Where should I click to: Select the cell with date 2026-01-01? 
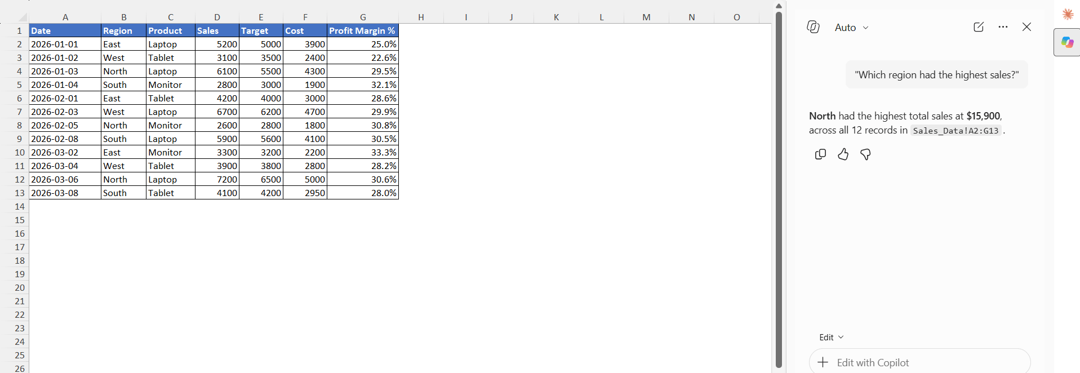(65, 44)
